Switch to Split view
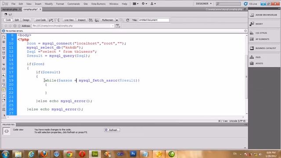281x158 pixels. point(17,20)
